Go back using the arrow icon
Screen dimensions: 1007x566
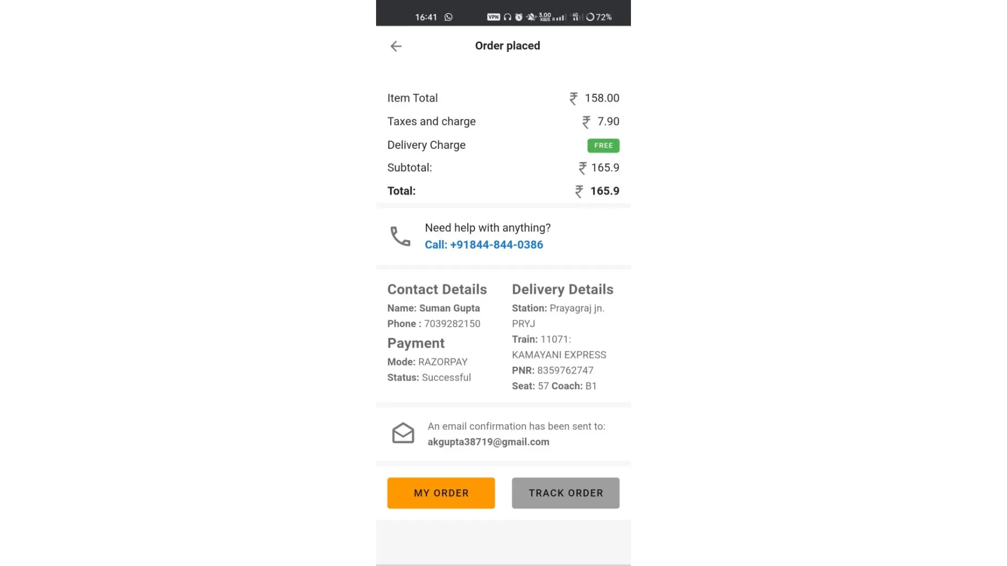coord(396,46)
